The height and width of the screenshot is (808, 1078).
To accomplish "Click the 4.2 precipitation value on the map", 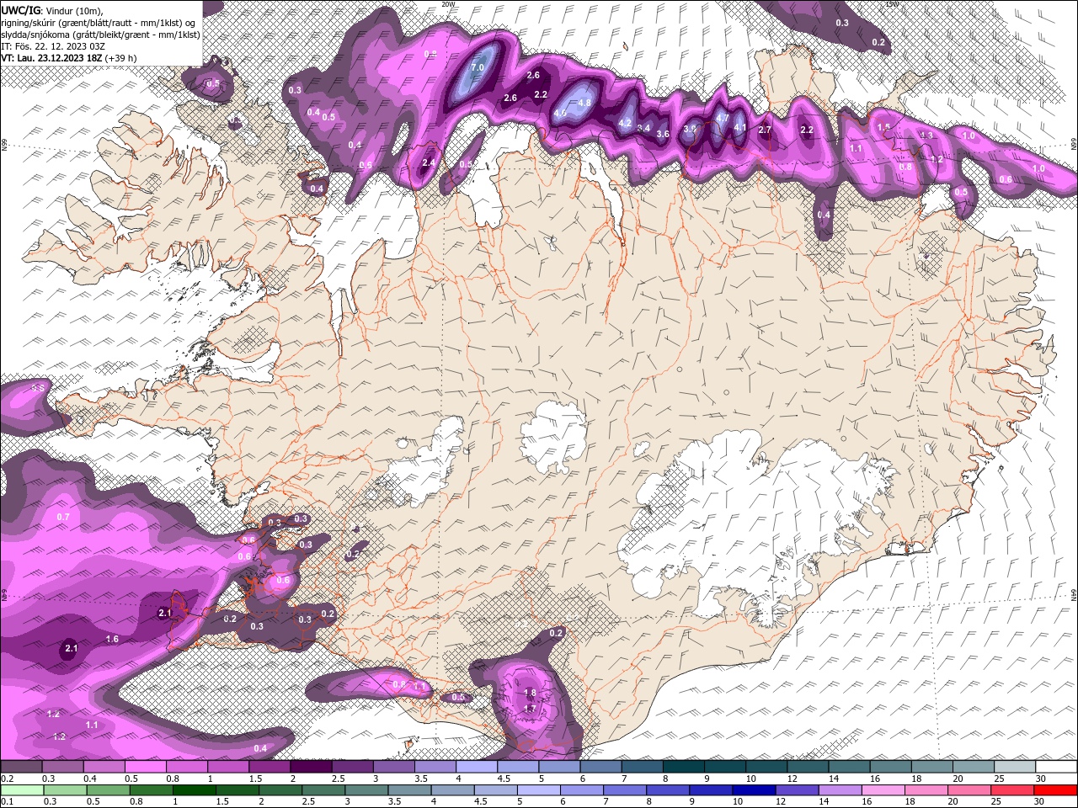I will 625,123.
